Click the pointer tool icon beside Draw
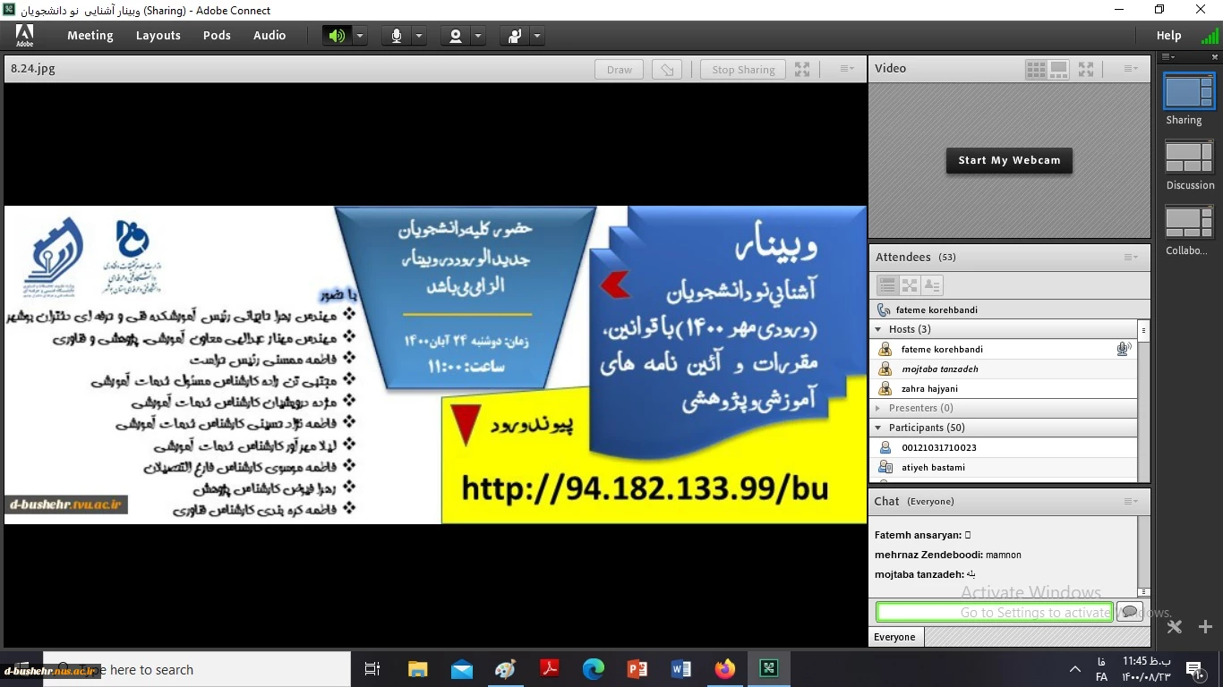Screen dimensions: 1223x687 [x=667, y=69]
